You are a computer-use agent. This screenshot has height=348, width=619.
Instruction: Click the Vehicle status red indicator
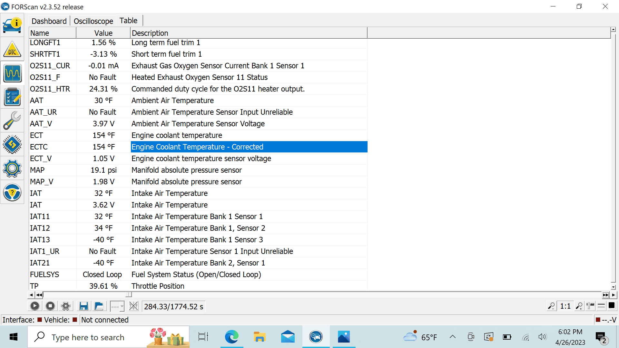click(75, 320)
